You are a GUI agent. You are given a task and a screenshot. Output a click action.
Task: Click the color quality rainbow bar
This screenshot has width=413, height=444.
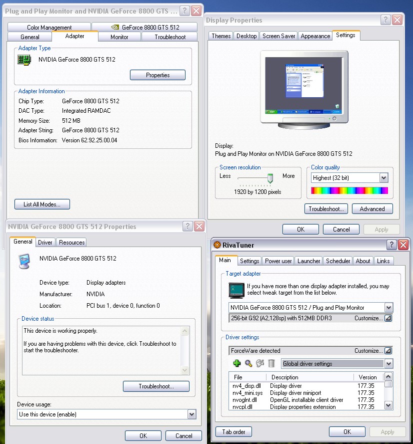349,190
